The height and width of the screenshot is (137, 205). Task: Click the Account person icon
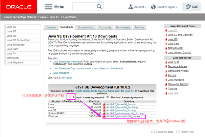pyautogui.click(x=131, y=7)
